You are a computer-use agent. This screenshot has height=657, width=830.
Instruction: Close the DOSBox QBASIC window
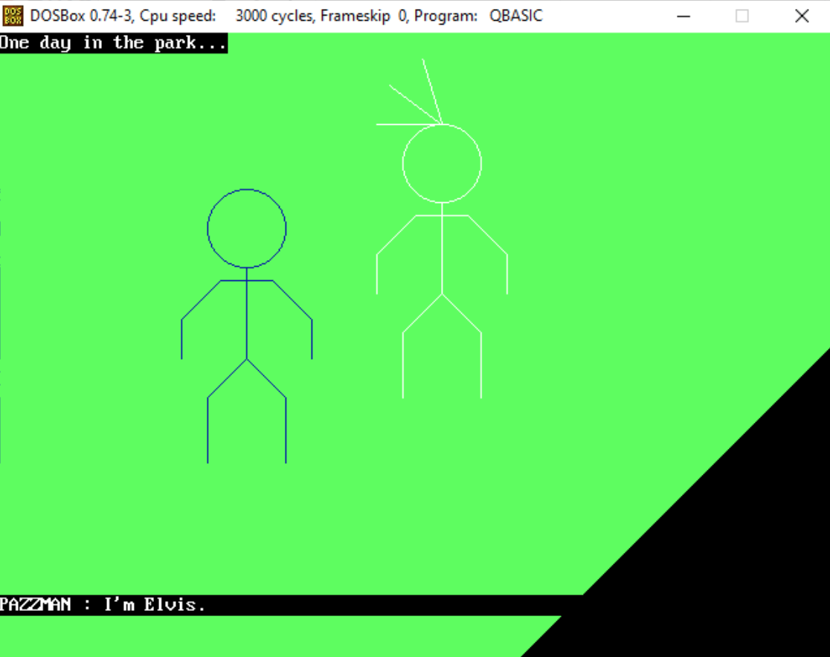802,16
